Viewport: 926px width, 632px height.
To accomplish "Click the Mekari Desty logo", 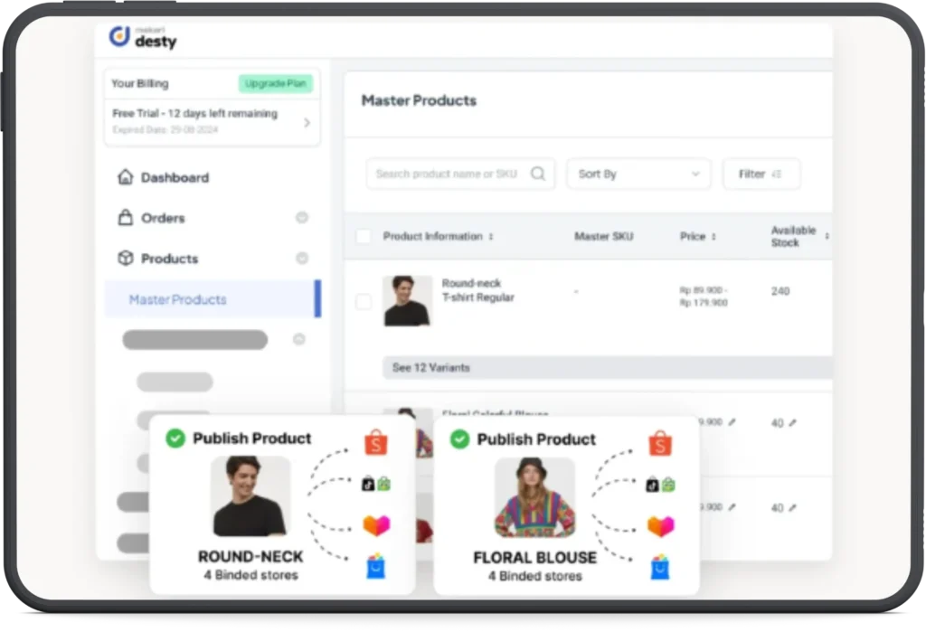I will (x=143, y=36).
